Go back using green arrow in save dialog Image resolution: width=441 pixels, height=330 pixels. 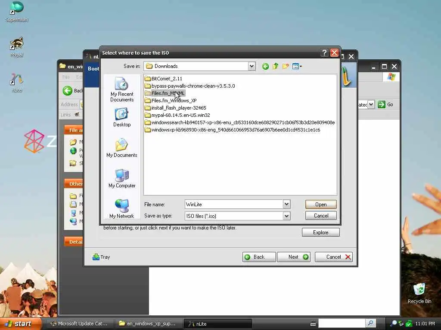pos(265,67)
